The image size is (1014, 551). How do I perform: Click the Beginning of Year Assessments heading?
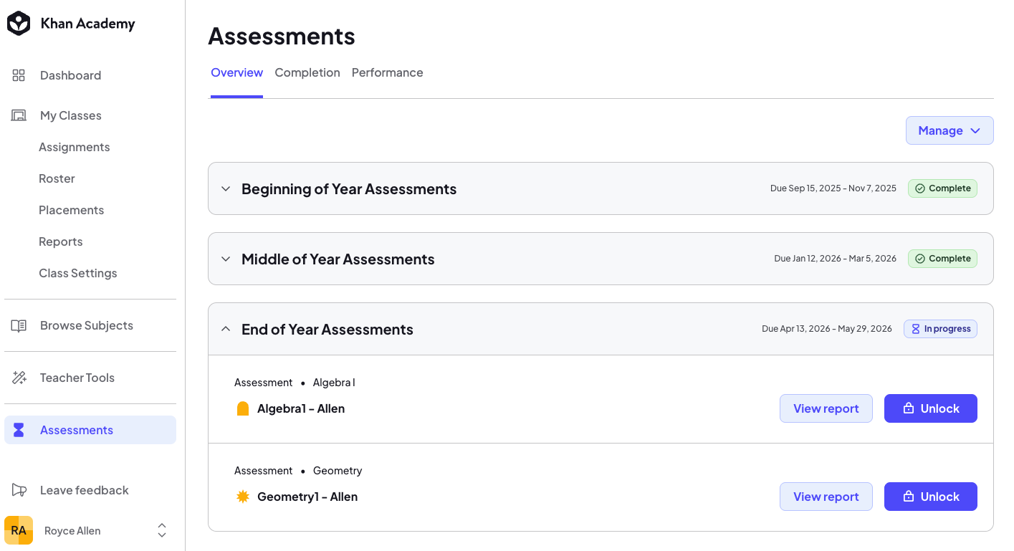pyautogui.click(x=349, y=189)
